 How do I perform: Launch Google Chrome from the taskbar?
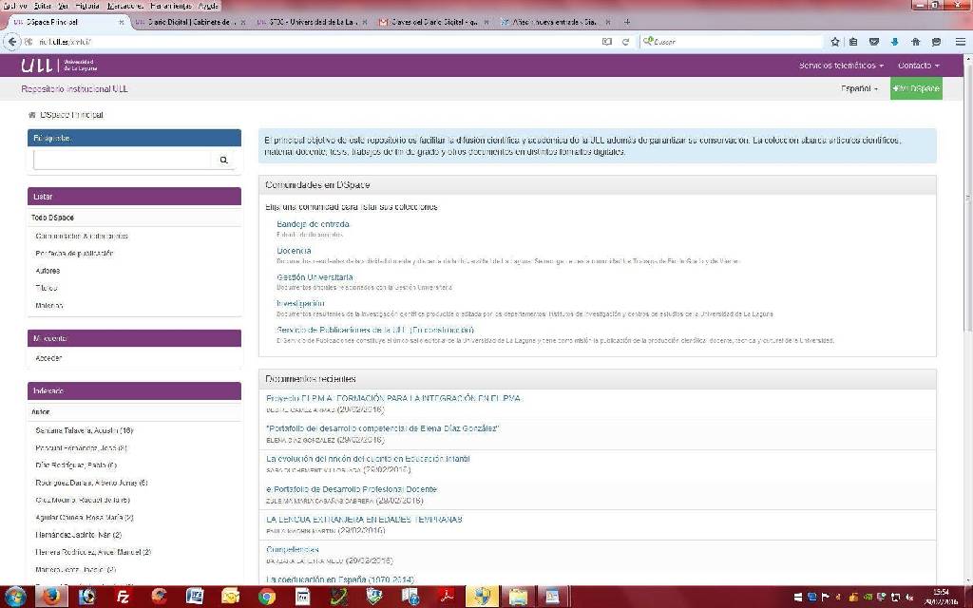(267, 596)
